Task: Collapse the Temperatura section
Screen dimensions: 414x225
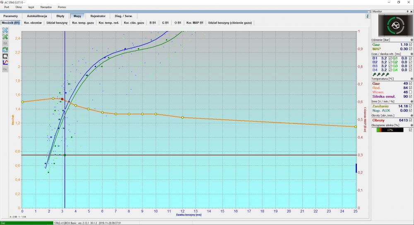Action: [x=412, y=79]
